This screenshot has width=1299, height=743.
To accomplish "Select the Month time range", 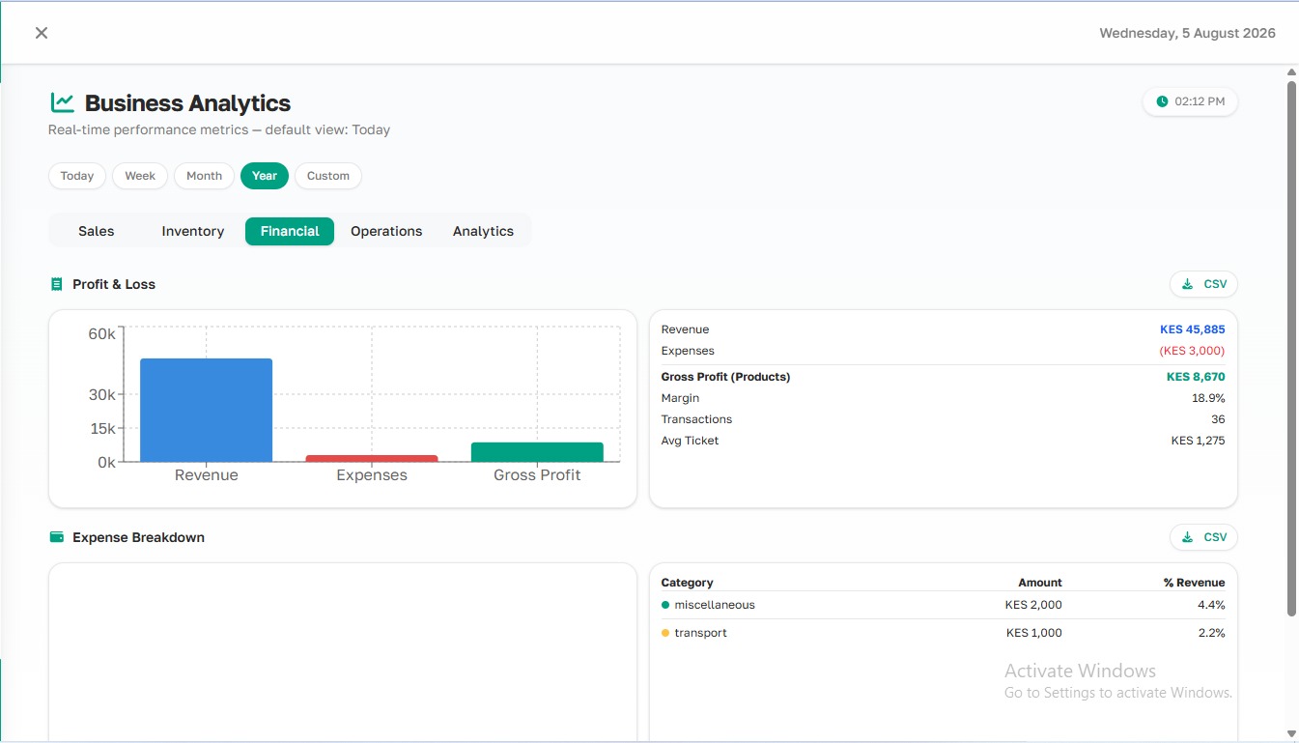I will click(x=204, y=176).
